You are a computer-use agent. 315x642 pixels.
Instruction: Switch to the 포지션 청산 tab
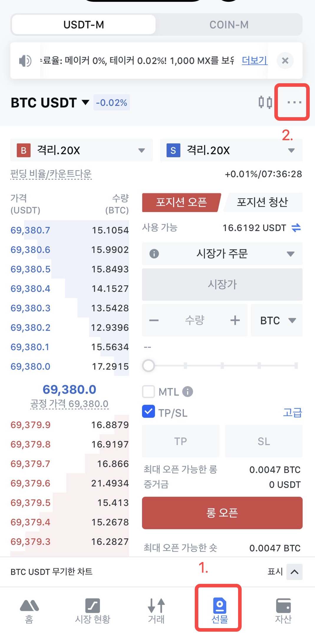click(x=262, y=202)
